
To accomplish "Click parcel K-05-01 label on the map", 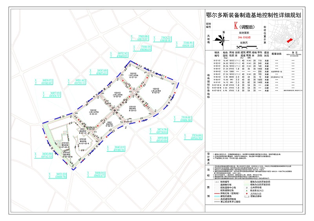I will coord(93,114).
